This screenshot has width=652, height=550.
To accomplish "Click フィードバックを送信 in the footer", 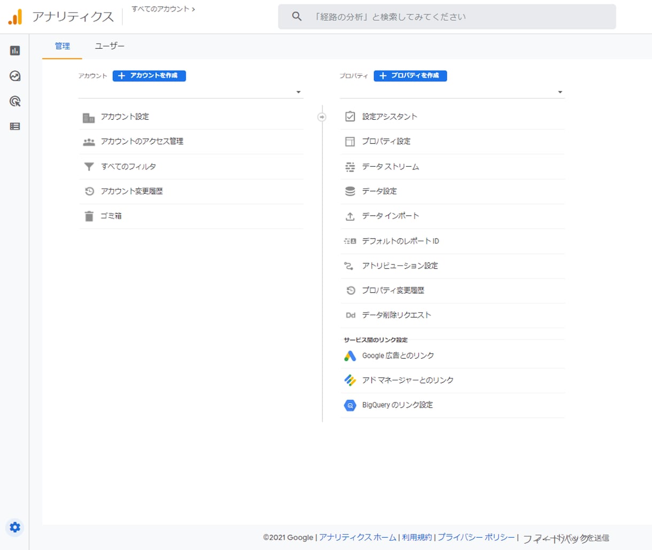I will click(x=566, y=538).
